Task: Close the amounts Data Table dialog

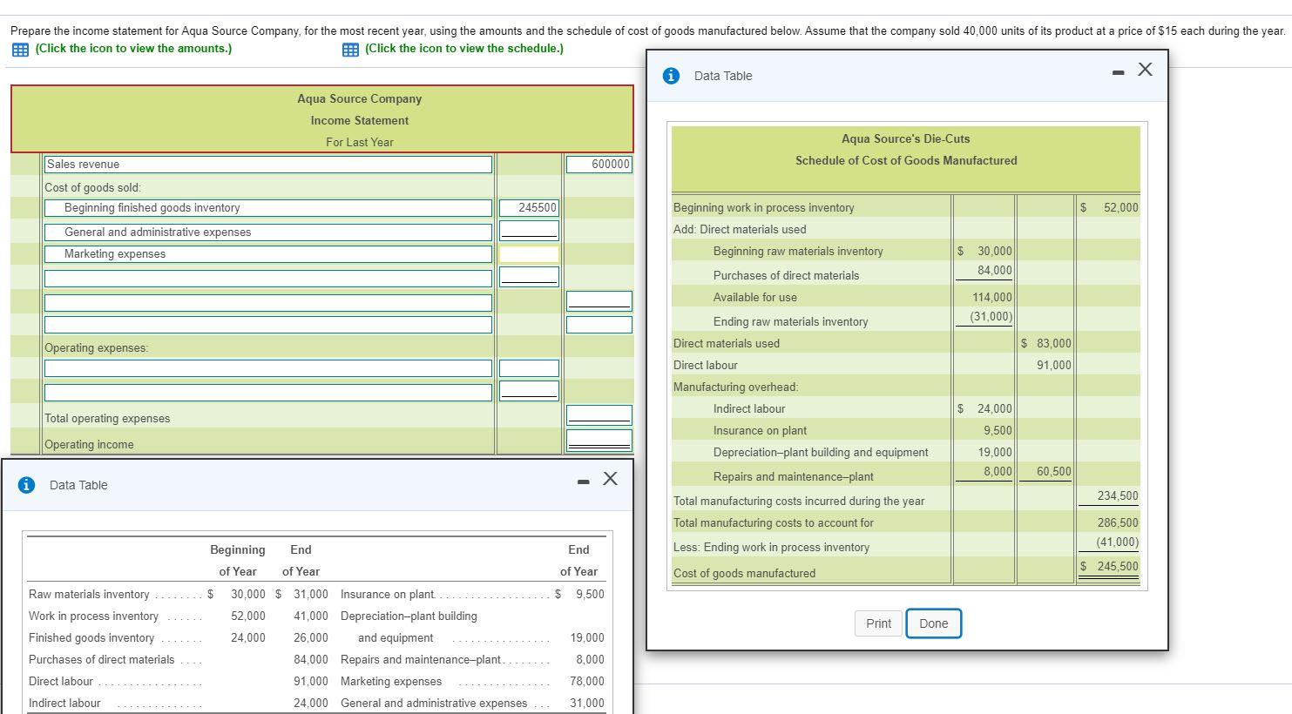Action: 609,478
